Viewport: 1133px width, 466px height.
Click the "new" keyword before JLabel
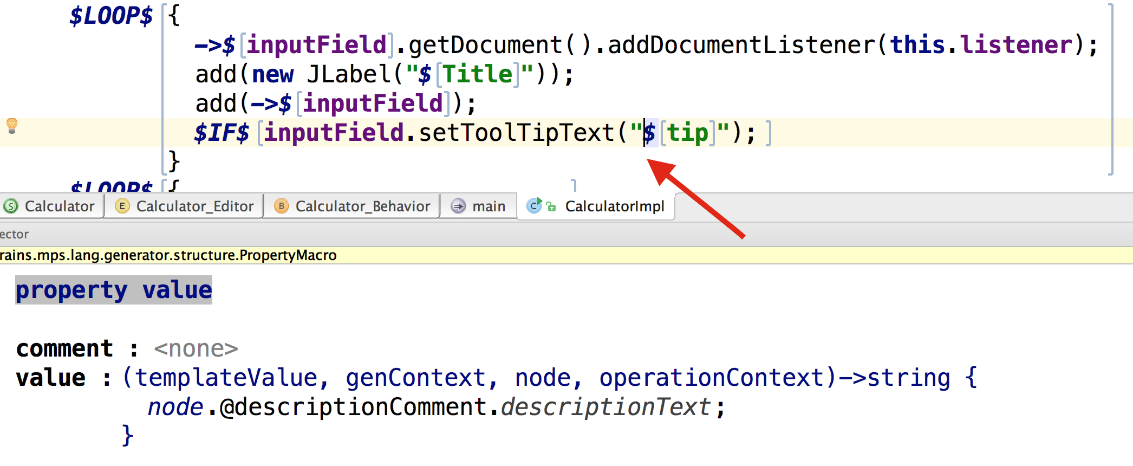click(273, 74)
